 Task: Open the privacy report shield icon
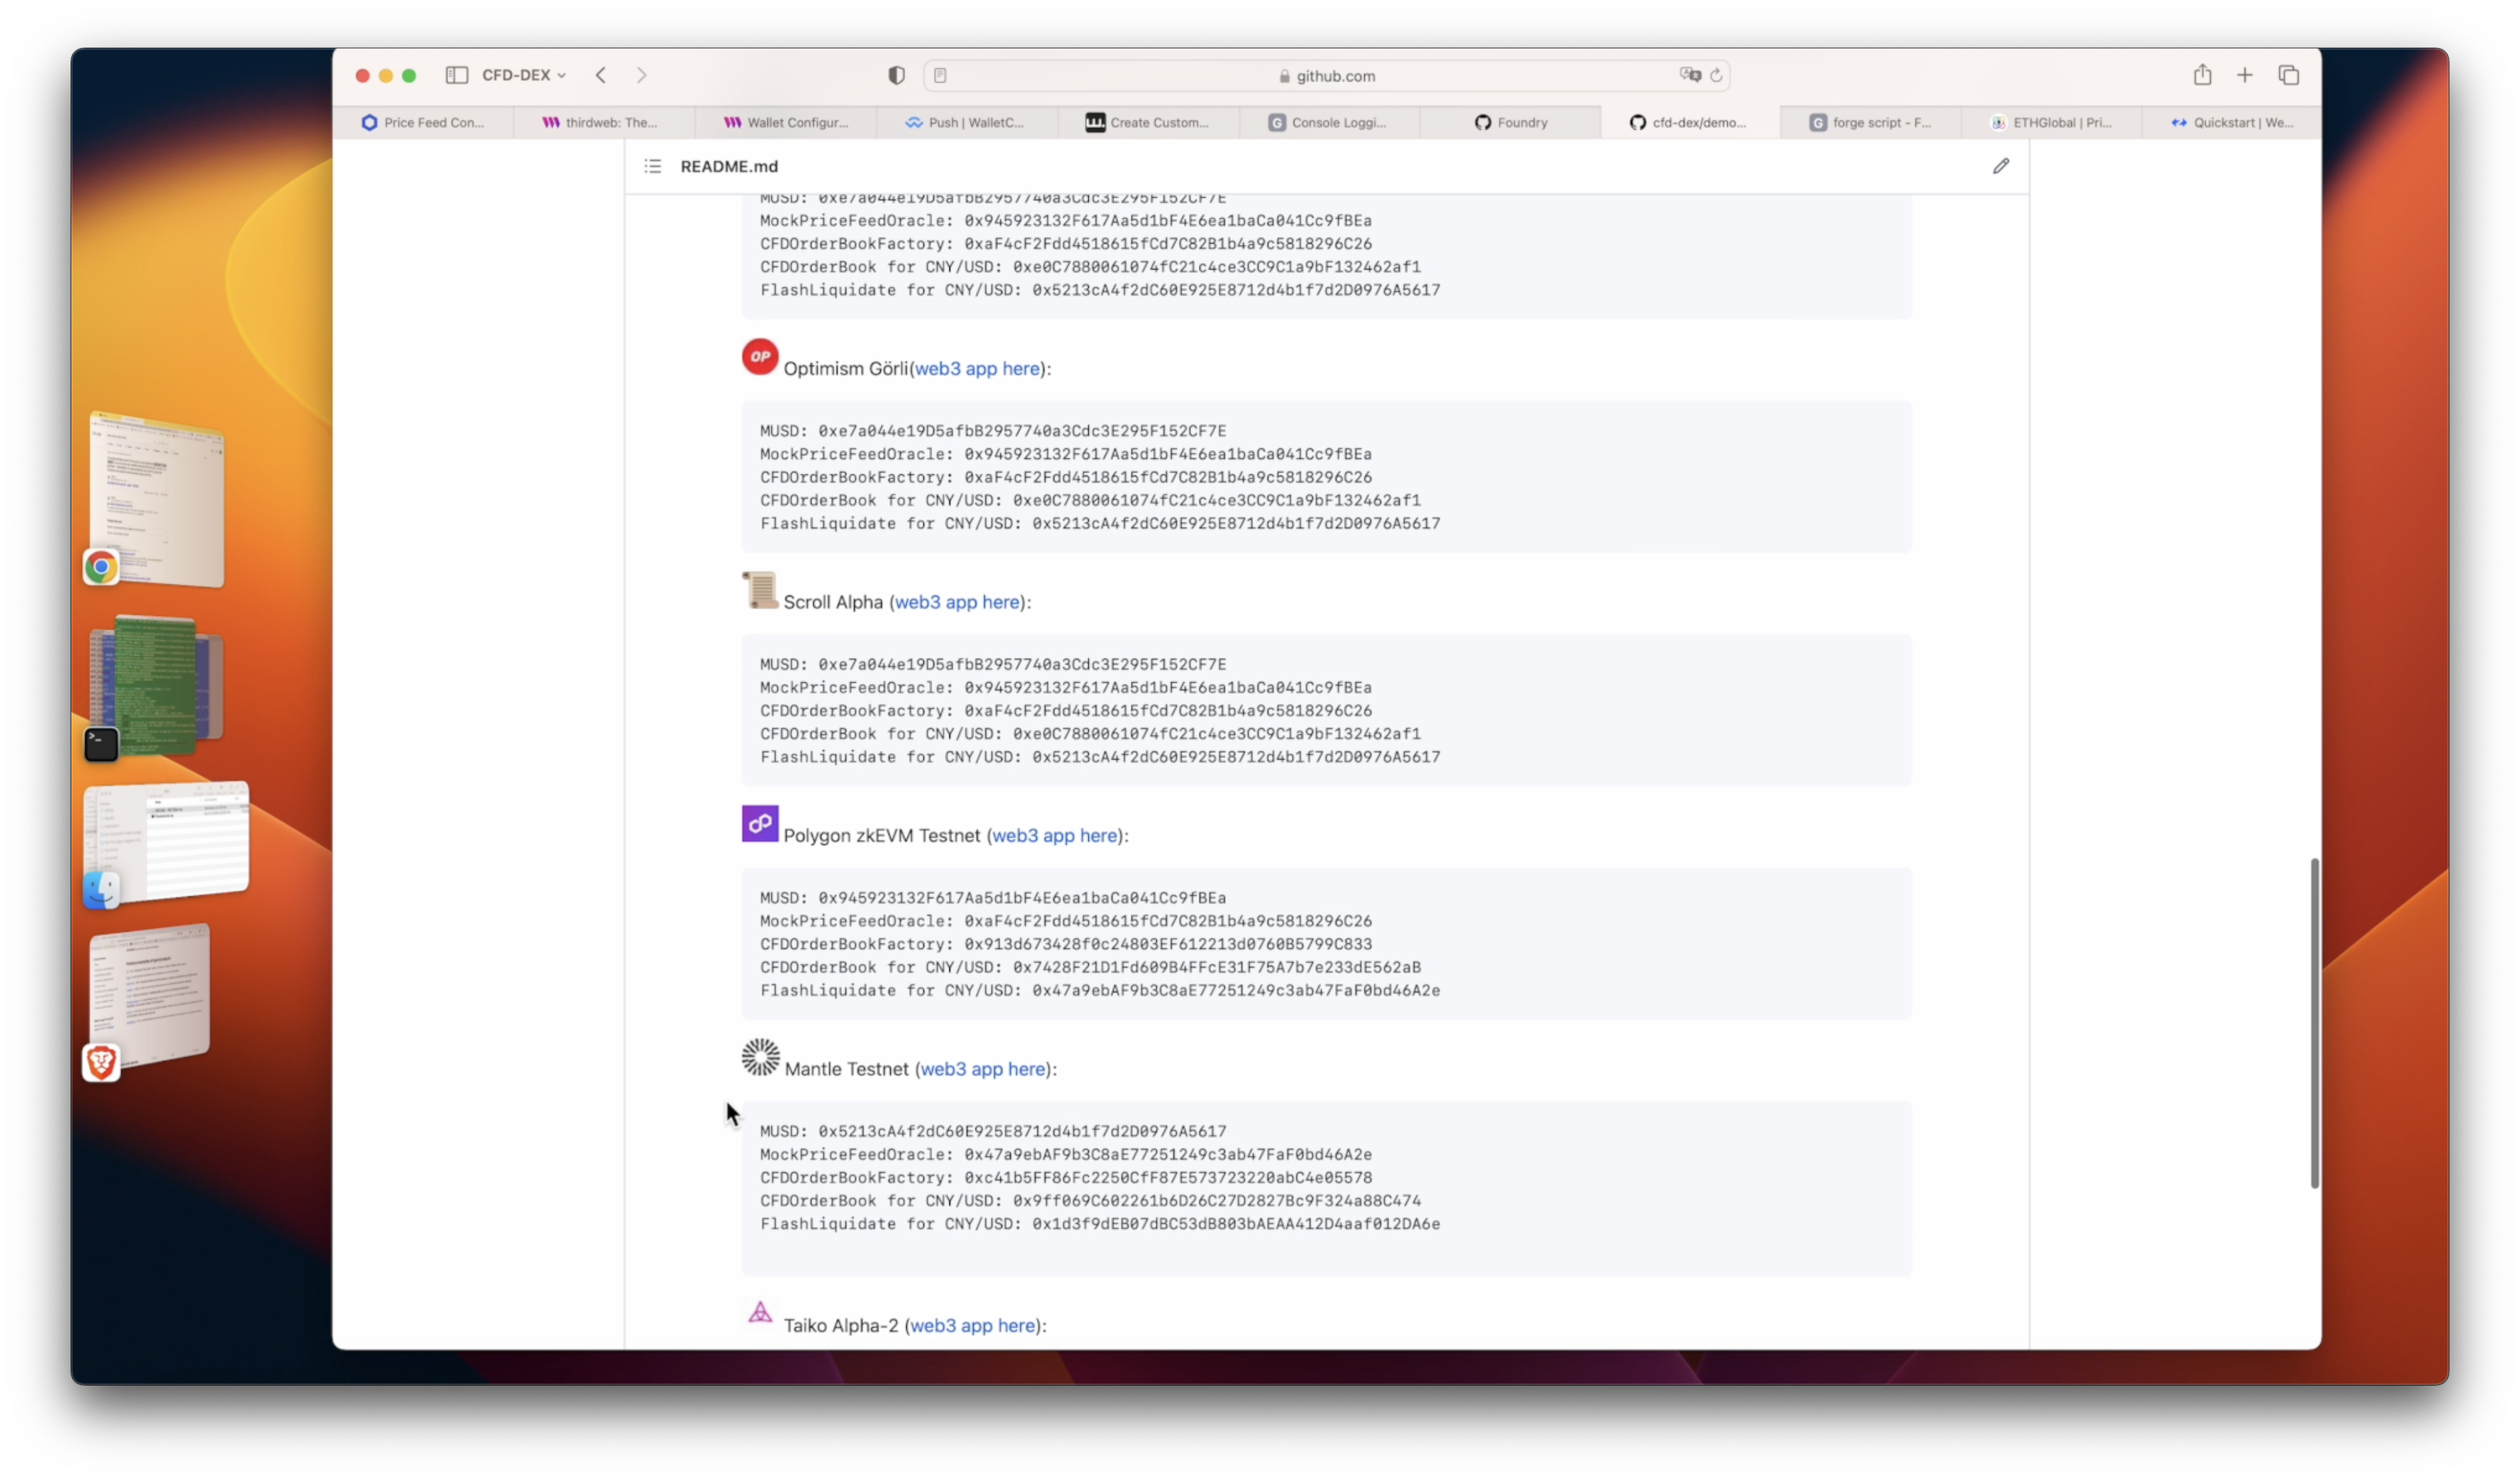896,75
